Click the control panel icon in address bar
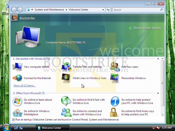Viewport: 175px width, 131px height. point(29,10)
